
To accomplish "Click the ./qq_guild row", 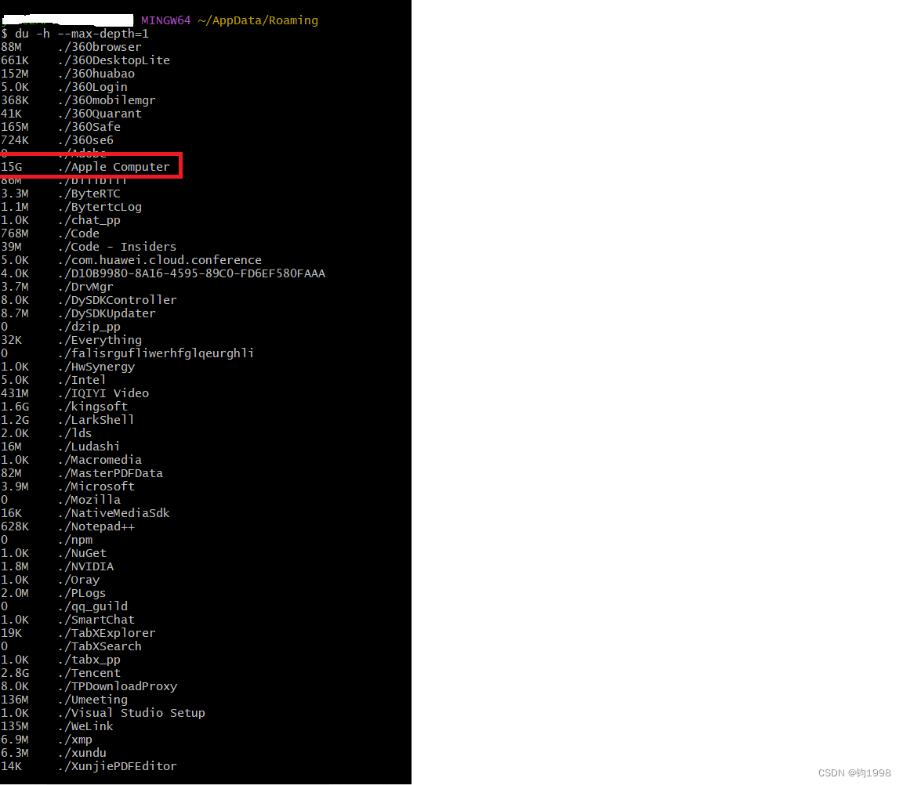I will [x=64, y=606].
